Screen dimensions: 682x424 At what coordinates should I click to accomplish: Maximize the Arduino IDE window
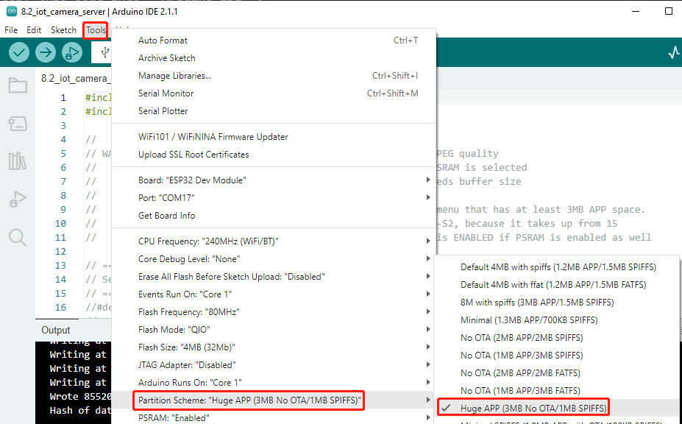(669, 11)
